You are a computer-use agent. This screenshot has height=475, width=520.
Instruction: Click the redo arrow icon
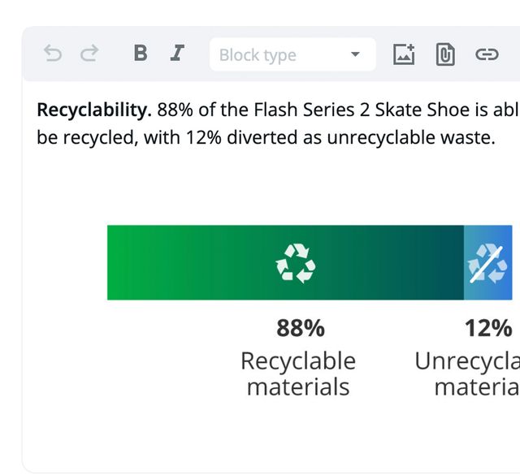tap(89, 54)
